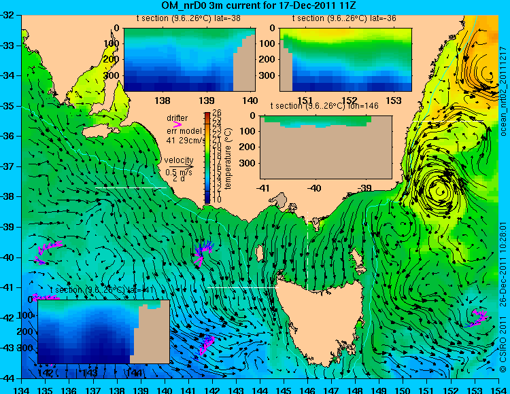Screen dimensions: 510x394
Task: Click the '41 29cm/s' error value
Action: [x=186, y=141]
